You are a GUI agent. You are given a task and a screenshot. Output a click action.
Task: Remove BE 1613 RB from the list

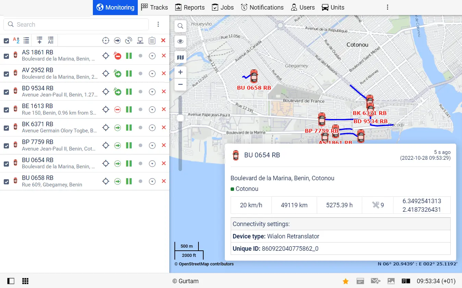163,109
